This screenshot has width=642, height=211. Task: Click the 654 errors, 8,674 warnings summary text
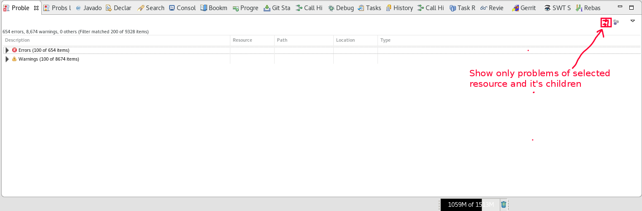click(76, 32)
